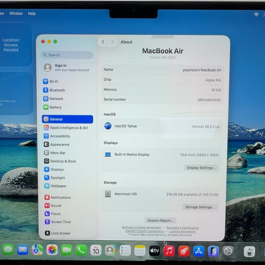Open Desktop & Dock settings

(x=60, y=161)
